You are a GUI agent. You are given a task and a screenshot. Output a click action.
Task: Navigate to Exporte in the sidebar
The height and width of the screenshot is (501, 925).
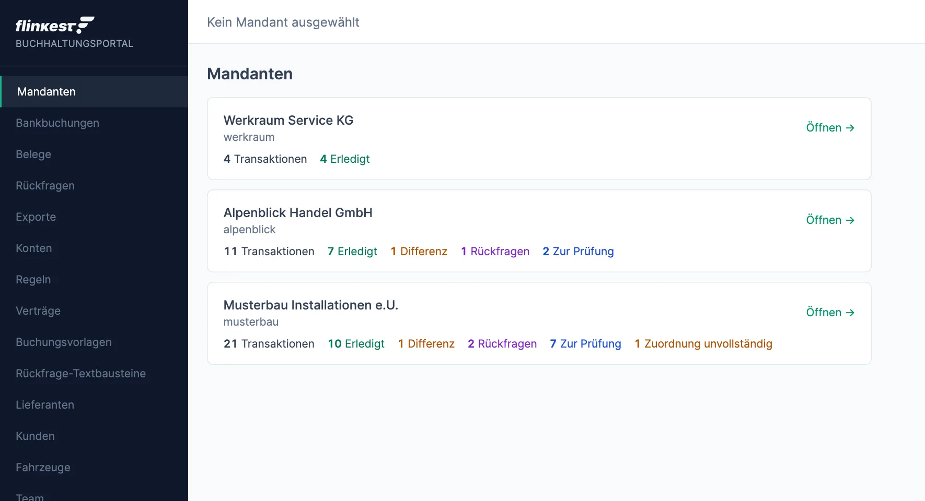tap(94, 217)
